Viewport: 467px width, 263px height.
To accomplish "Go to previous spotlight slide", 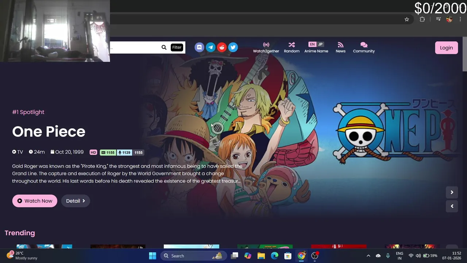I will coord(452,206).
